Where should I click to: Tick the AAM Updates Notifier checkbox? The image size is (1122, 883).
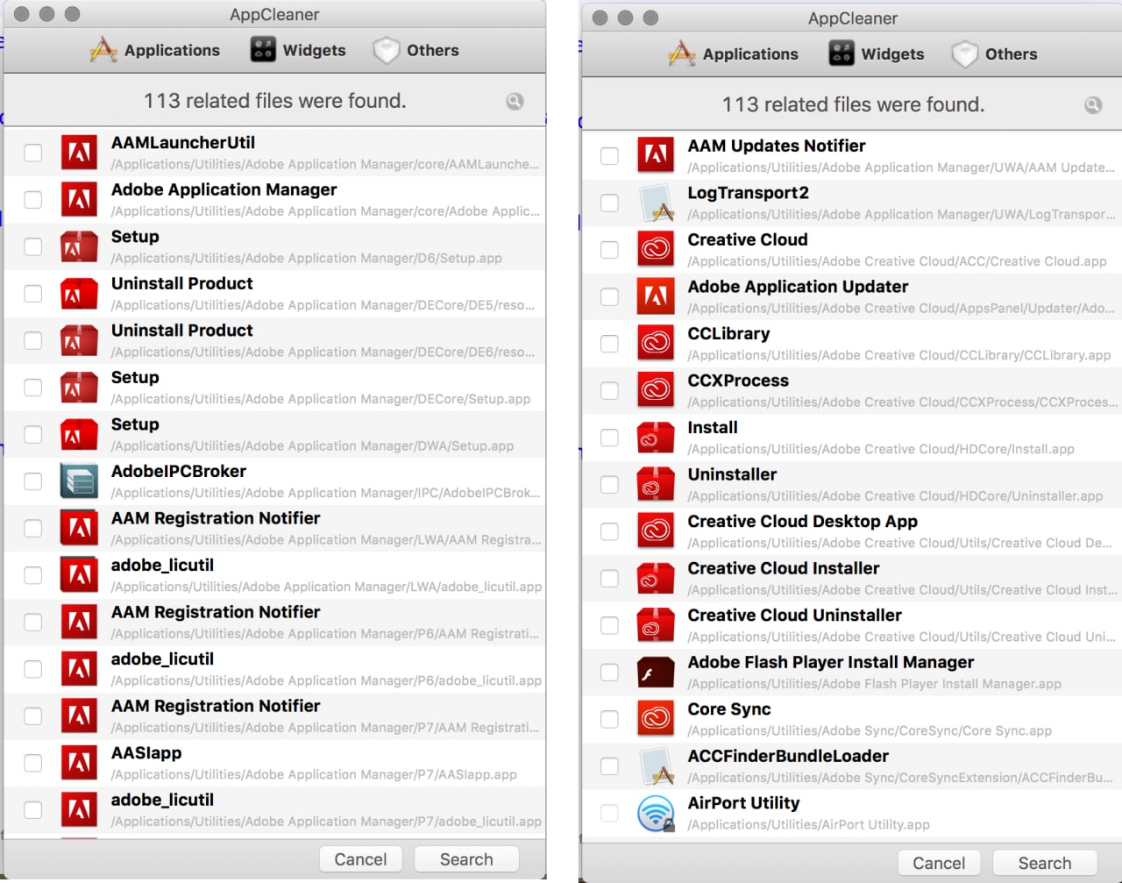pos(609,156)
